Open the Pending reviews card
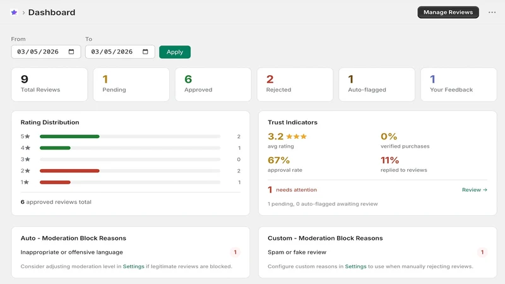The height and width of the screenshot is (284, 505). click(131, 85)
